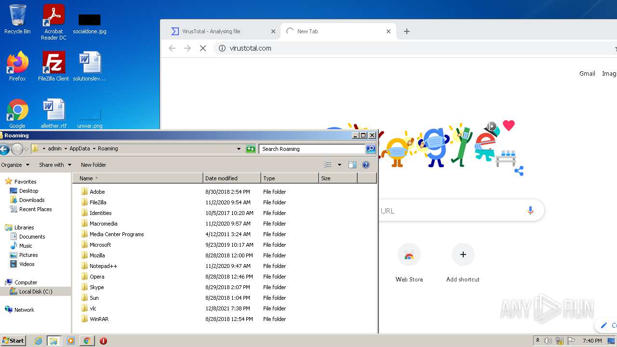Click New folder button
The width and height of the screenshot is (617, 347).
tap(94, 165)
